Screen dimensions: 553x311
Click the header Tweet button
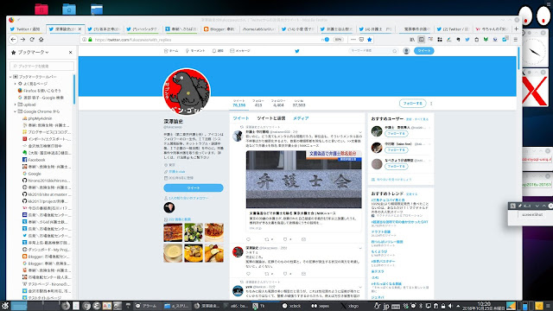424,51
